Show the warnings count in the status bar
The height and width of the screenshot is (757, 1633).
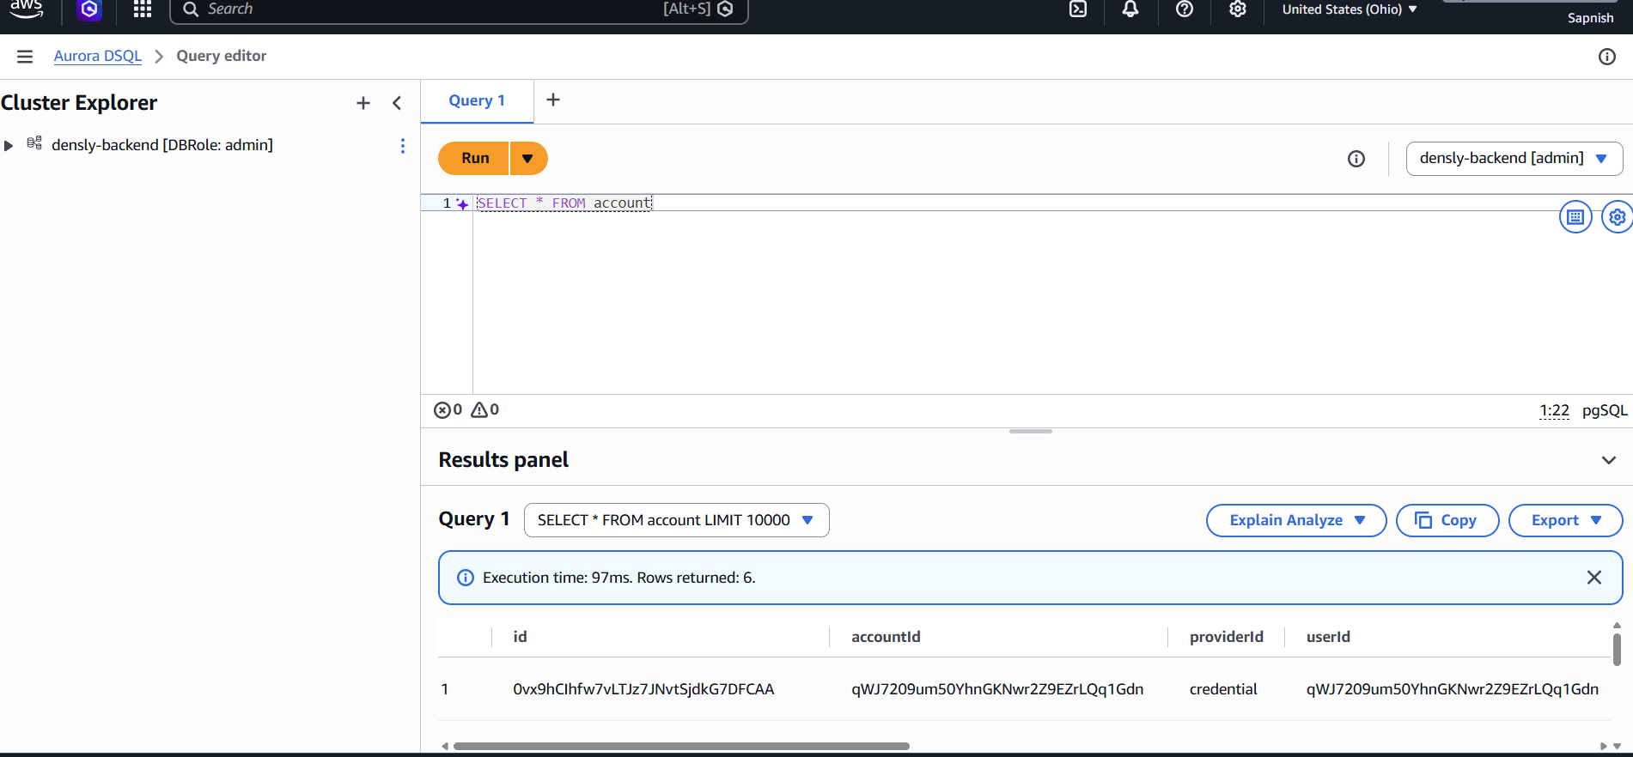click(485, 410)
